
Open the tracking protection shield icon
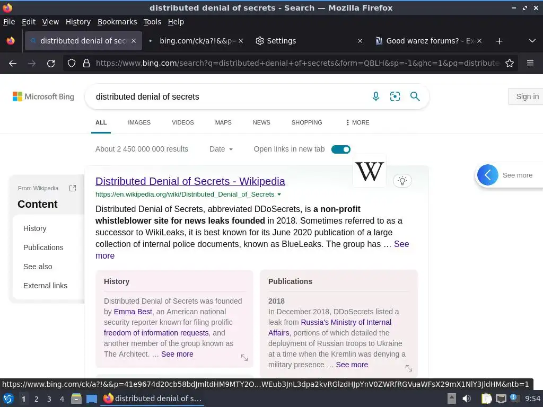click(x=72, y=64)
